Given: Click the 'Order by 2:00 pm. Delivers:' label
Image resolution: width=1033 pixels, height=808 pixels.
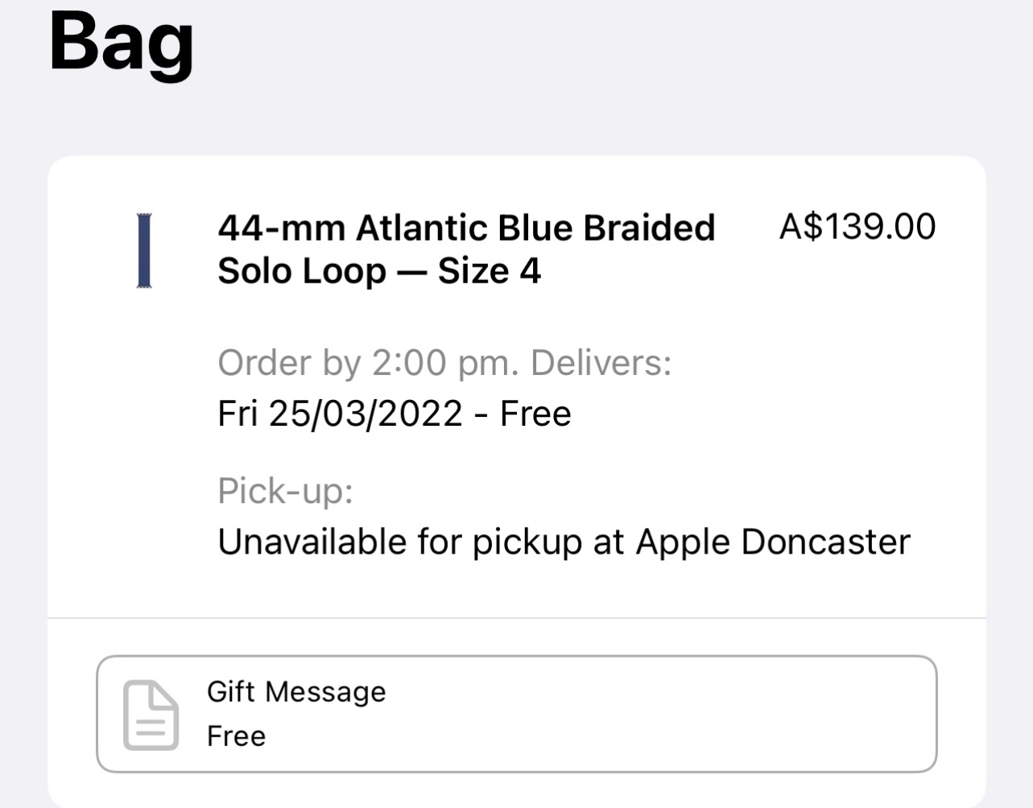Looking at the screenshot, I should pyautogui.click(x=444, y=363).
